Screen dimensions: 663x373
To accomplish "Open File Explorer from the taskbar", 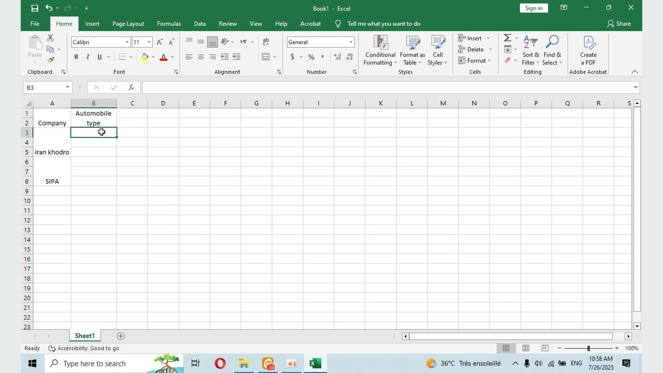I will (244, 364).
